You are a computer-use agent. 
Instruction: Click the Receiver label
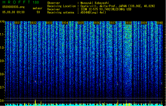[x=54, y=9]
